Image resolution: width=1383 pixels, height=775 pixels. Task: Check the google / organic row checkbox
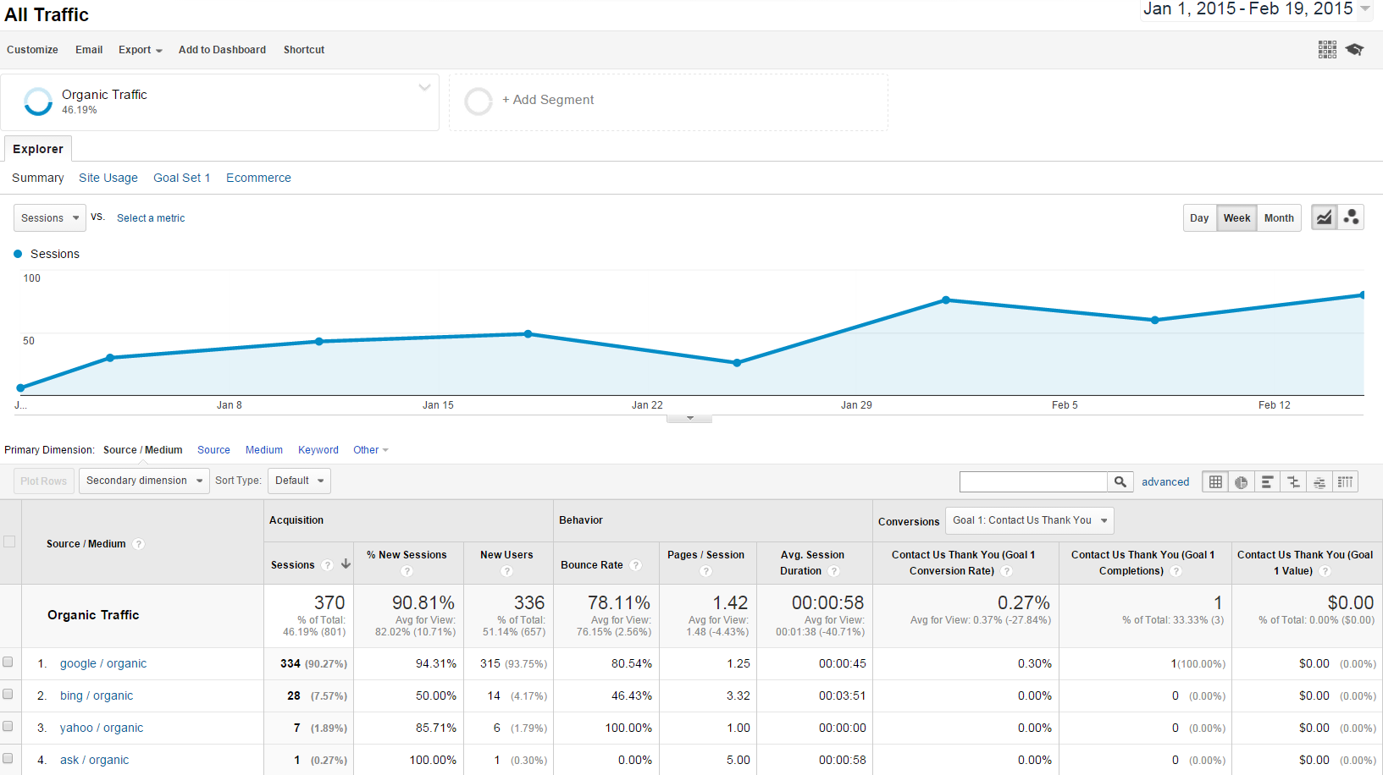pos(8,662)
